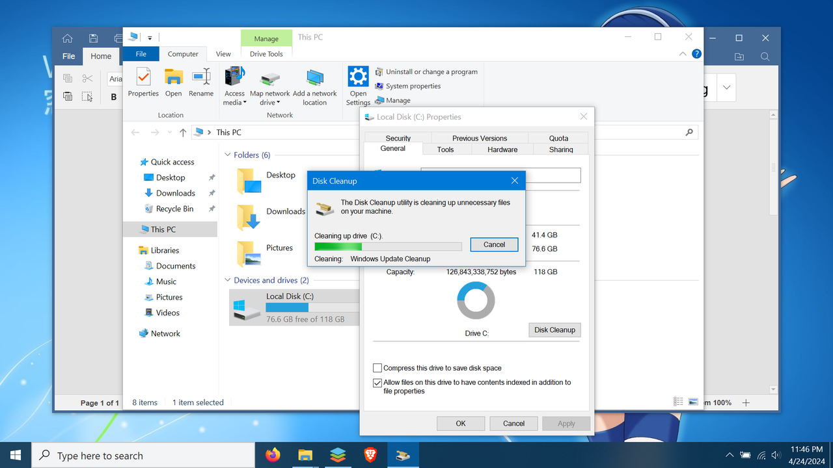Open Downloads in navigation pane

tap(175, 193)
